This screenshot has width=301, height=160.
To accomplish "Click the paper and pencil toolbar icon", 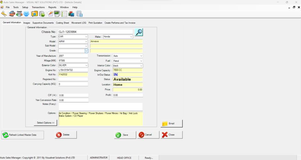I will click(50, 14).
